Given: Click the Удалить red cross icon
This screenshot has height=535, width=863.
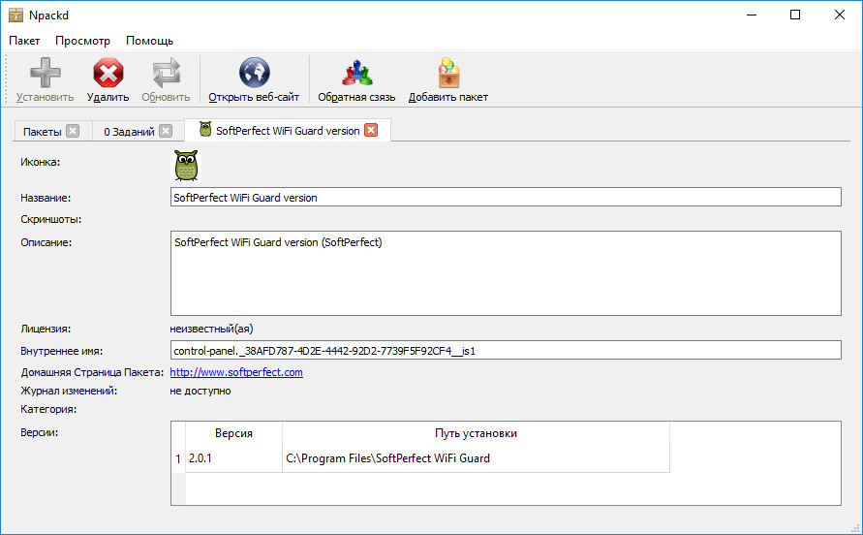Looking at the screenshot, I should coord(108,73).
